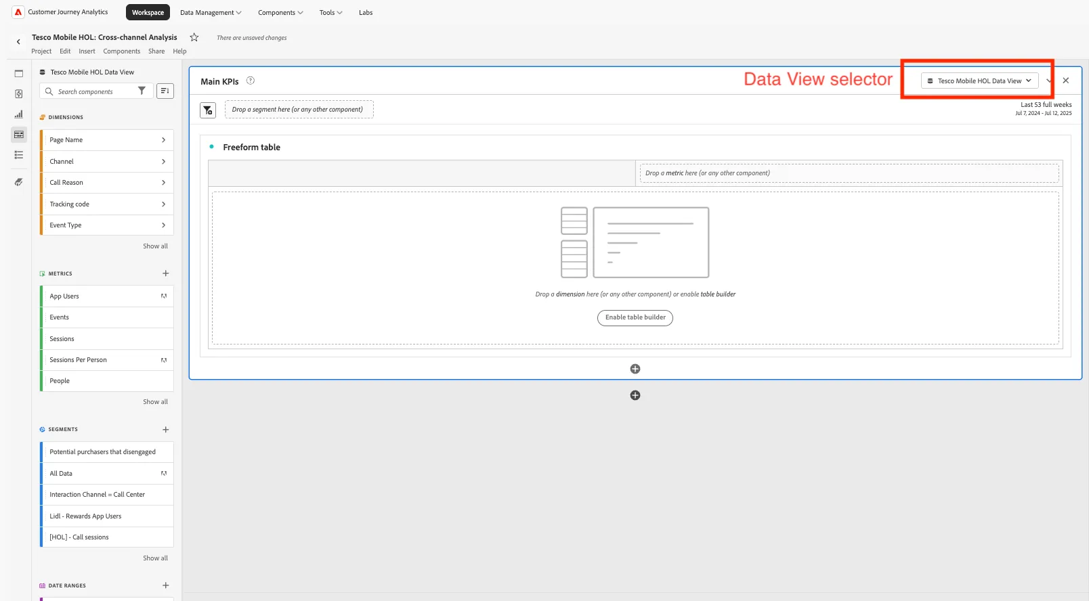Click the Adobe logo
Viewport: 1089px width, 601px height.
(x=18, y=12)
